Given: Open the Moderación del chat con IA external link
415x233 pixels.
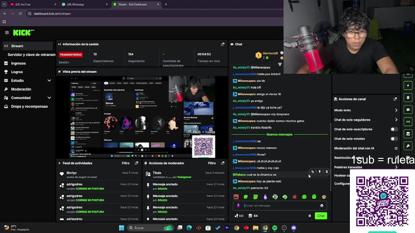Looking at the screenshot, I should pos(396,148).
